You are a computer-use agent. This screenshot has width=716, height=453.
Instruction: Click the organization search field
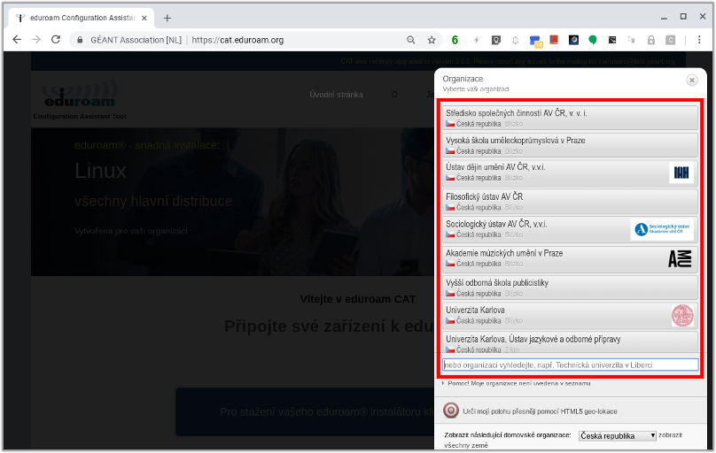[571, 365]
